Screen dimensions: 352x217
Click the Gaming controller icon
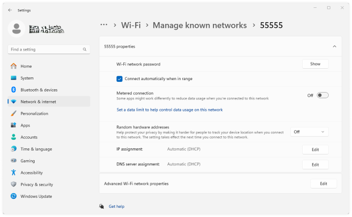pos(14,161)
